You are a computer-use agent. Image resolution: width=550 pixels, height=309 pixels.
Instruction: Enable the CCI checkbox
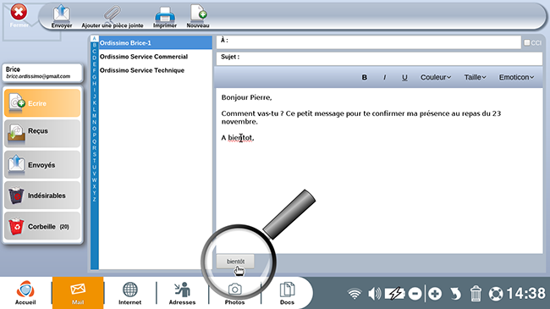coord(527,43)
